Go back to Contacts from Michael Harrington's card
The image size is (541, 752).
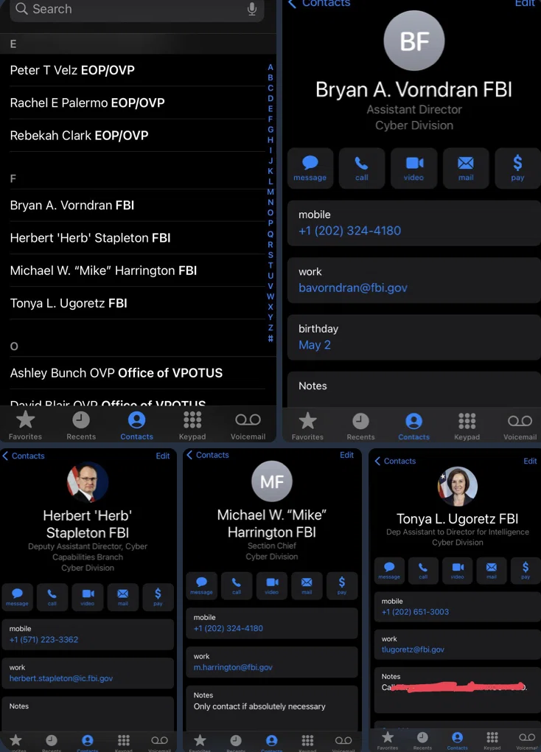click(x=208, y=455)
